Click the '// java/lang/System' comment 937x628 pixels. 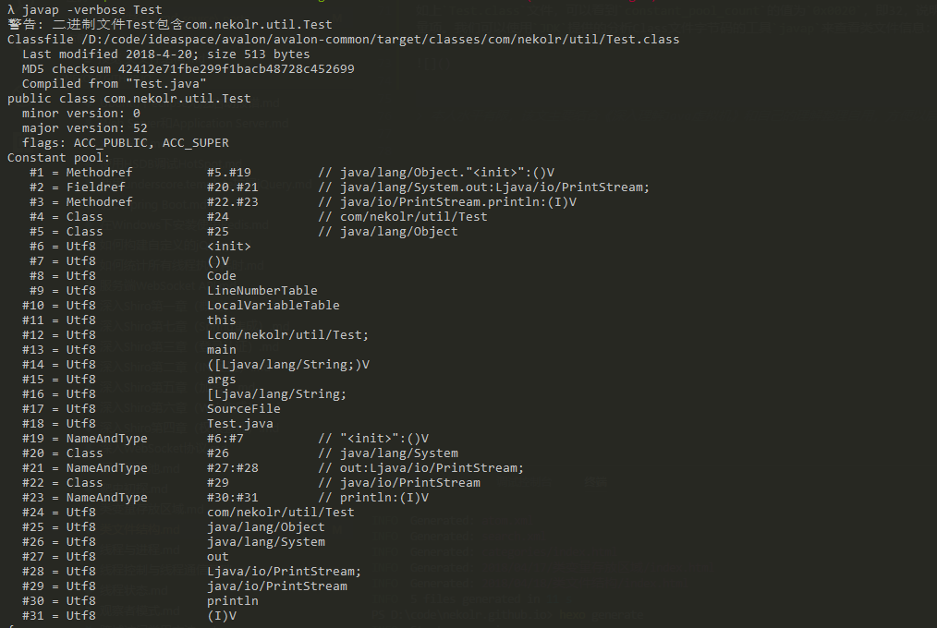click(x=388, y=453)
